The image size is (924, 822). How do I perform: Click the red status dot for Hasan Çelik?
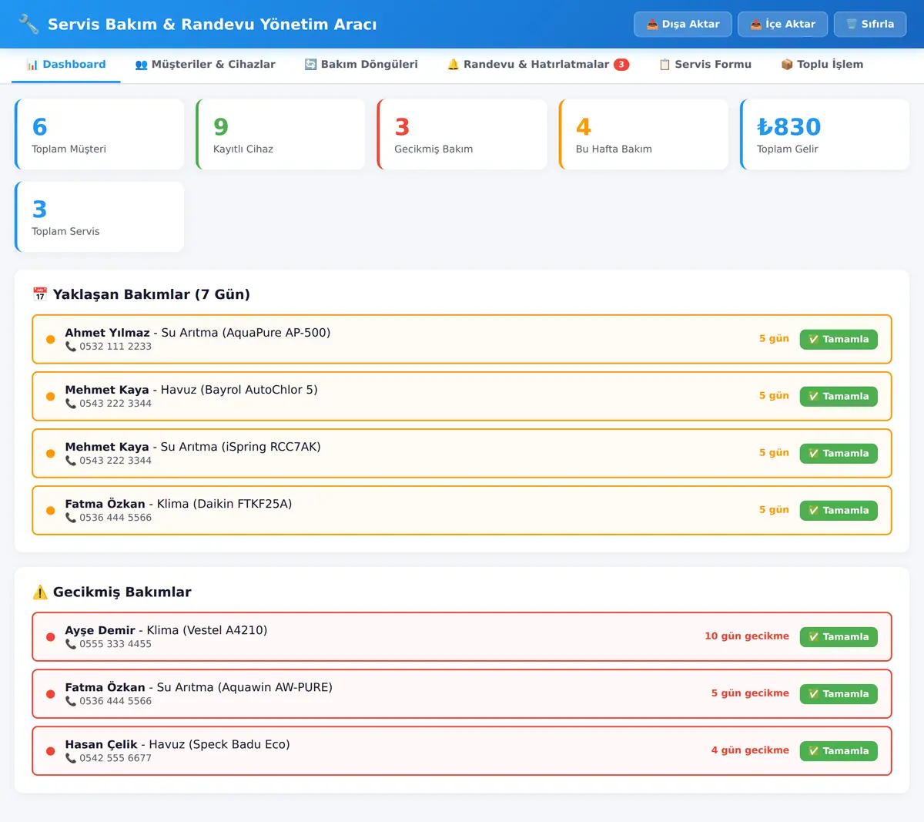pyautogui.click(x=50, y=750)
